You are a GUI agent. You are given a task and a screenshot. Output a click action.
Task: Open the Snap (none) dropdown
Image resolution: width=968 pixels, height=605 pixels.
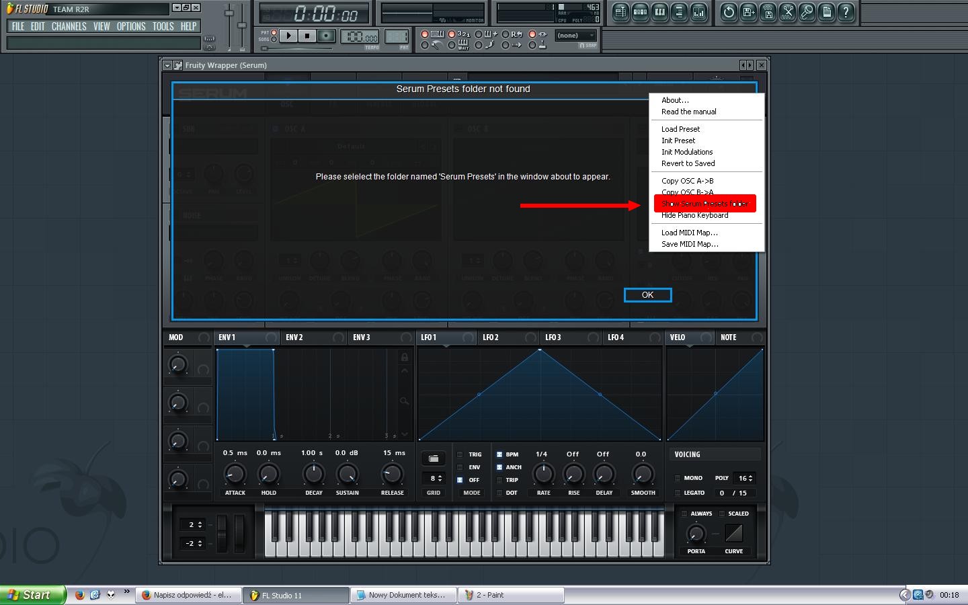(576, 36)
